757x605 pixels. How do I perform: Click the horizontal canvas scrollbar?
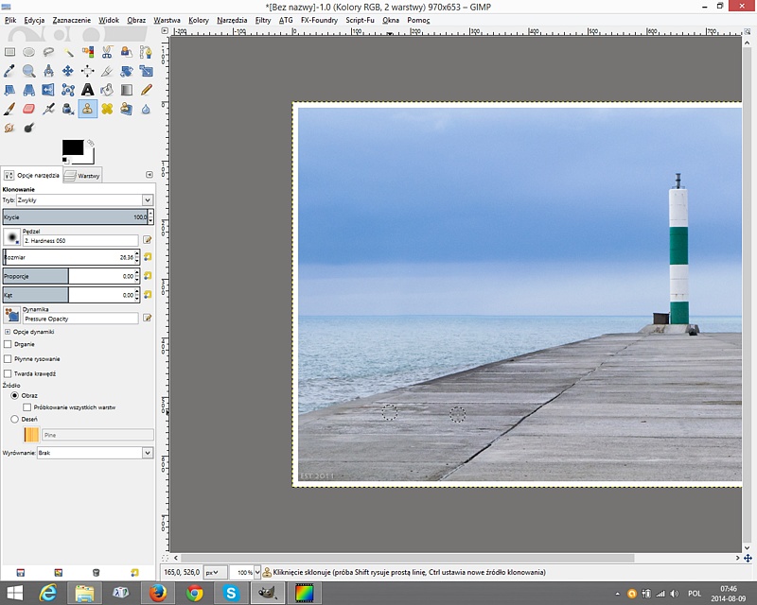pos(408,558)
